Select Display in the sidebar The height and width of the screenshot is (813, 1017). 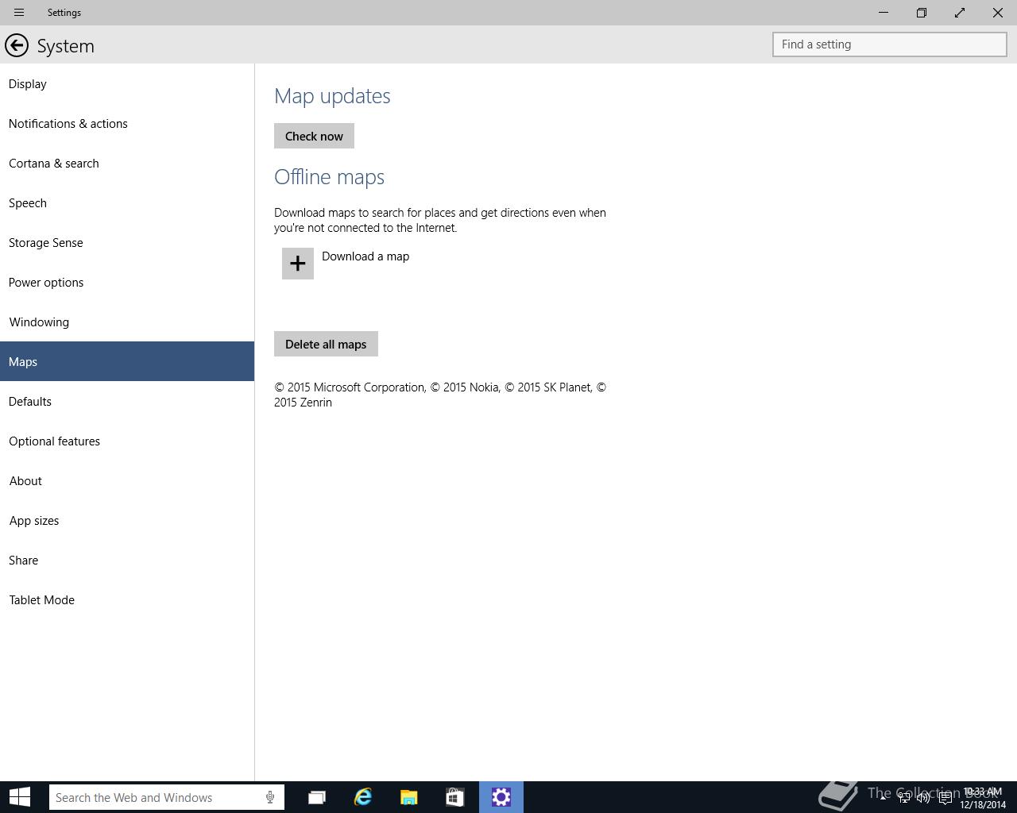coord(127,83)
